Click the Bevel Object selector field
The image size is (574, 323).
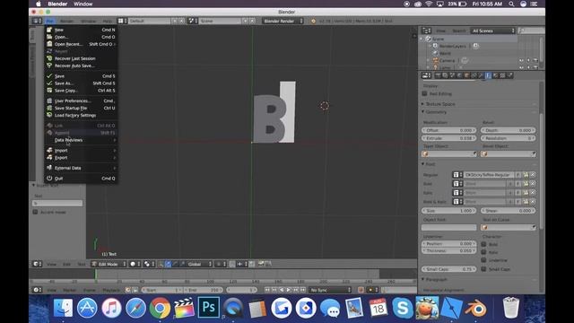pos(509,154)
